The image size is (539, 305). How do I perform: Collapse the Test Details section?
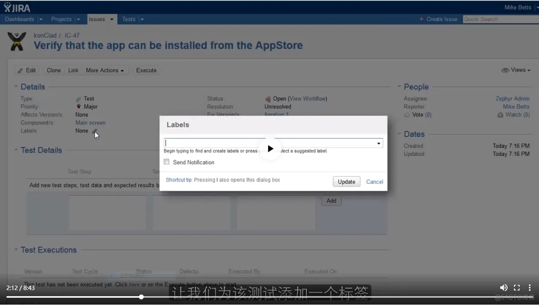16,150
